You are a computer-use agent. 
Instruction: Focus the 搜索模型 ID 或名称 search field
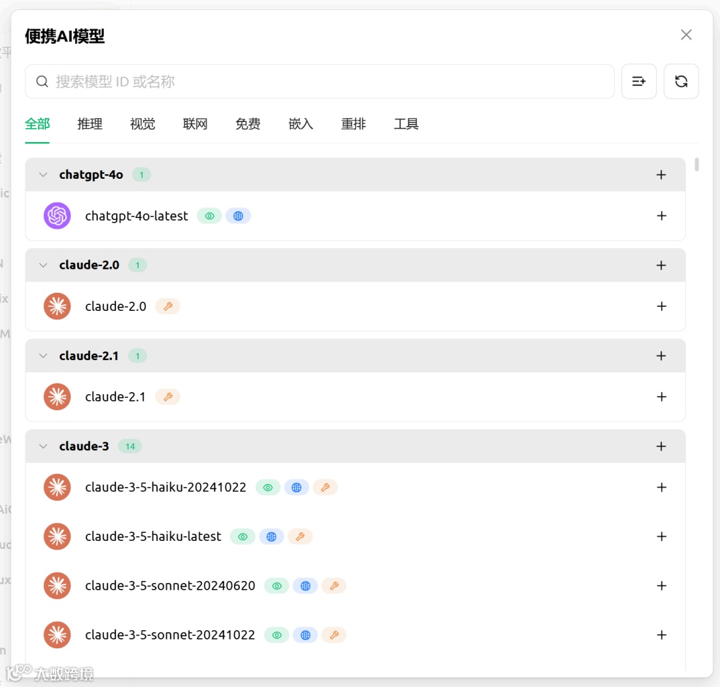pos(319,81)
